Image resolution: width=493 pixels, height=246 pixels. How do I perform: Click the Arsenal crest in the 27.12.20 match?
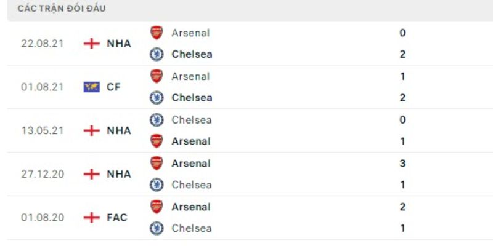click(157, 164)
